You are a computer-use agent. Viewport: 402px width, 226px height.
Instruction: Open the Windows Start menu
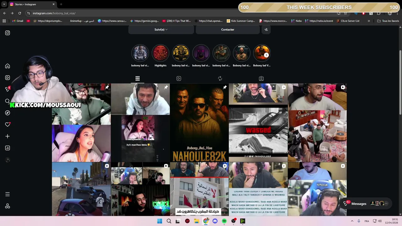(160, 221)
